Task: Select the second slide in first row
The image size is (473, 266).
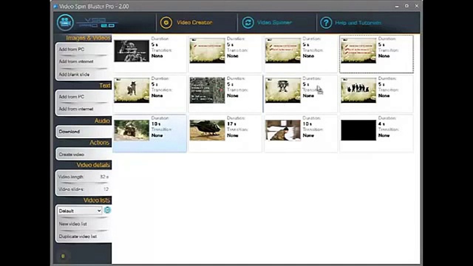Action: pos(207,51)
